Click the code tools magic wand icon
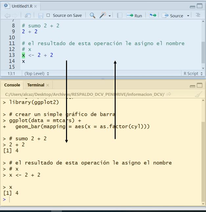 point(103,15)
